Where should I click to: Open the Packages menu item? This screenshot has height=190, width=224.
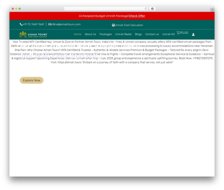pyautogui.click(x=106, y=34)
